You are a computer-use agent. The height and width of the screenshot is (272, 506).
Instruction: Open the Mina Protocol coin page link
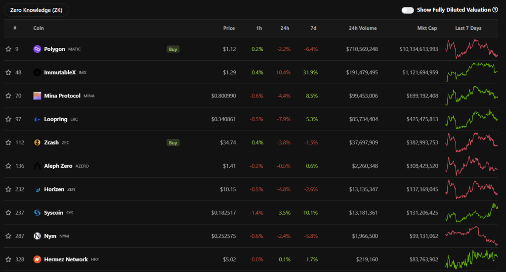click(x=62, y=96)
